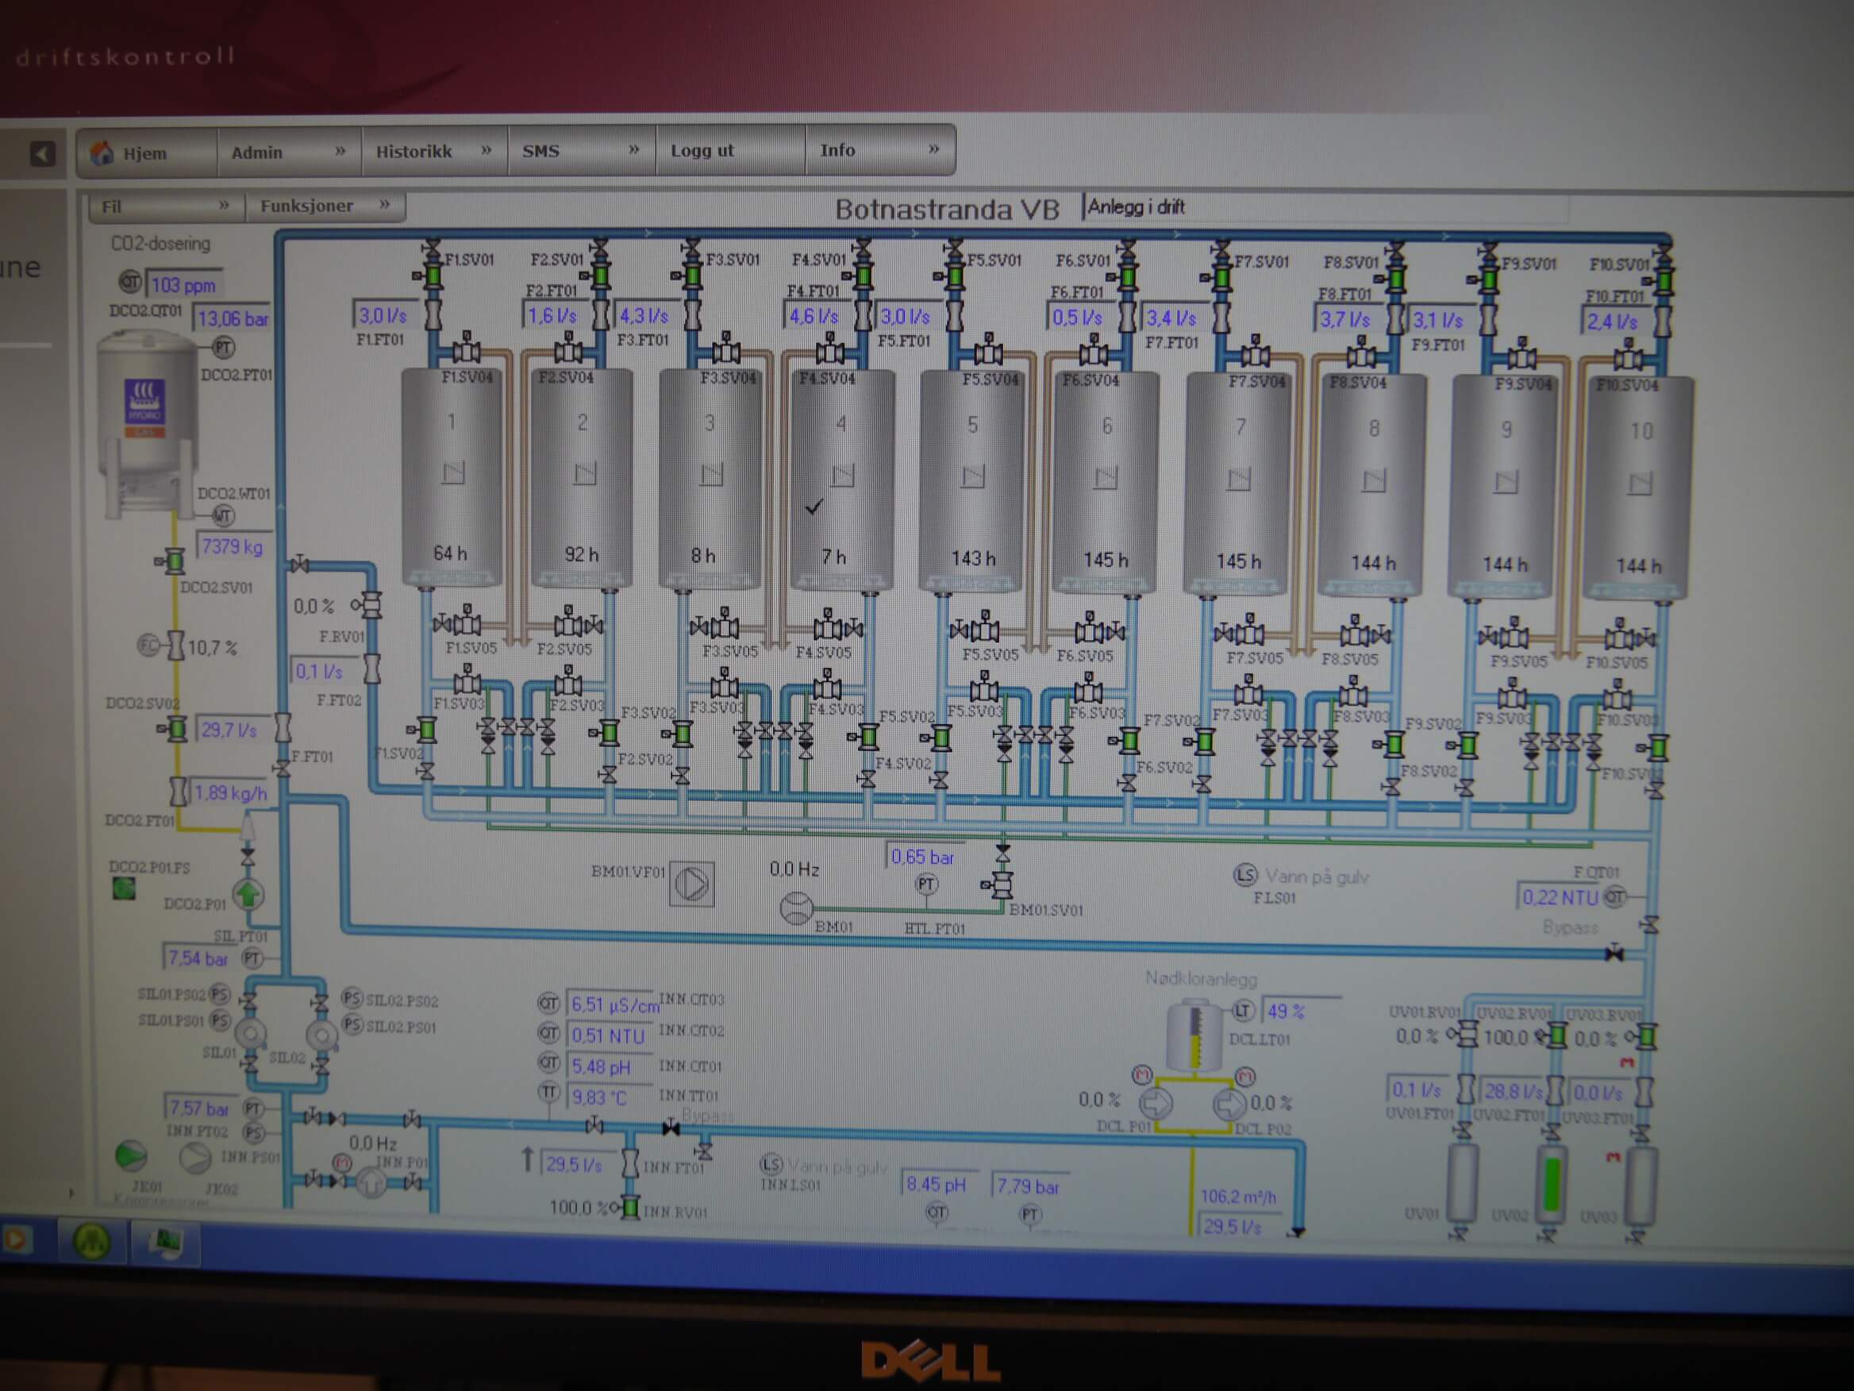Click the Anlegg i drift status field
Screen dimensions: 1854x1391
coord(1325,207)
